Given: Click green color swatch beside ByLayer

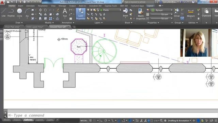Looking at the screenshot, I should (153, 10).
